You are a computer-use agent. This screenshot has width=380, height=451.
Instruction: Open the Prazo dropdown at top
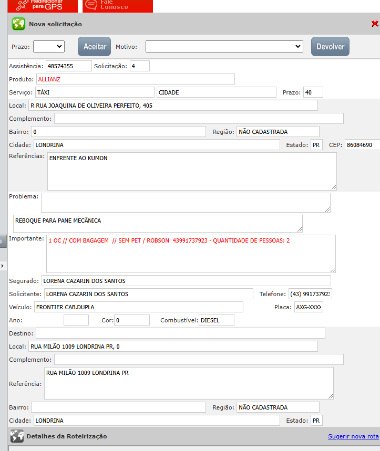point(49,47)
